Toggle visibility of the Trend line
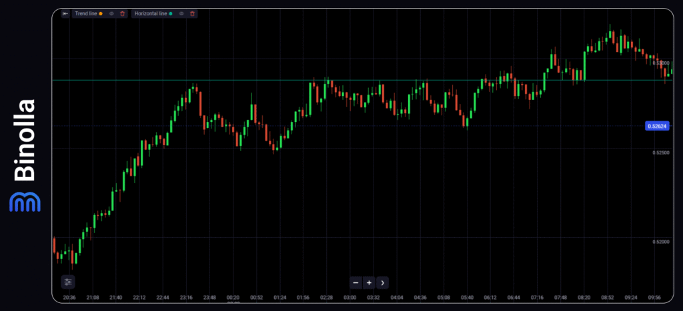This screenshot has width=683, height=311. (x=111, y=13)
